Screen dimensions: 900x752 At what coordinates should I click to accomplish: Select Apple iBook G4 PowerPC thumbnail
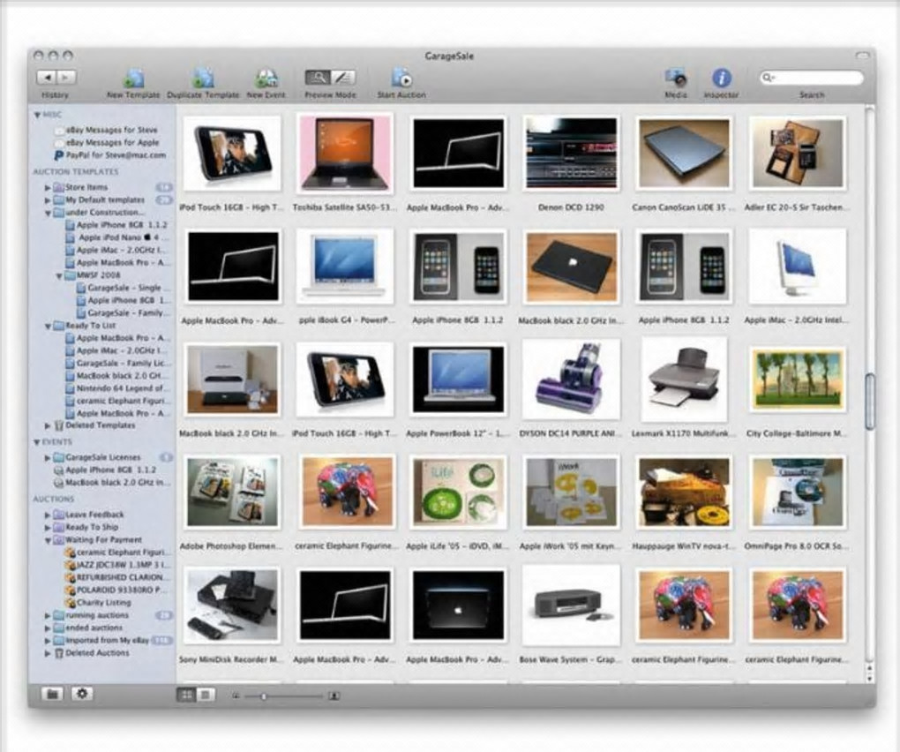(x=345, y=267)
